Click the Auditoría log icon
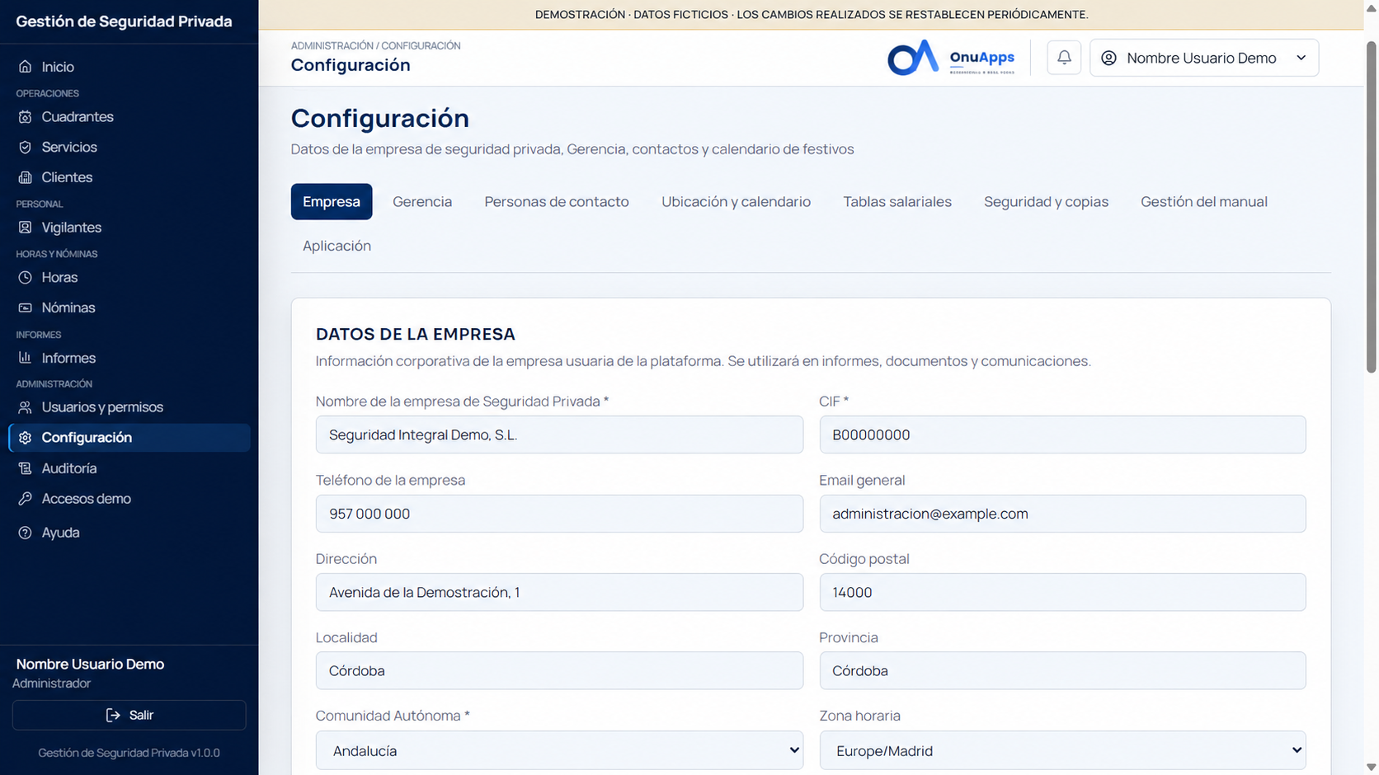This screenshot has width=1379, height=775. 26,468
